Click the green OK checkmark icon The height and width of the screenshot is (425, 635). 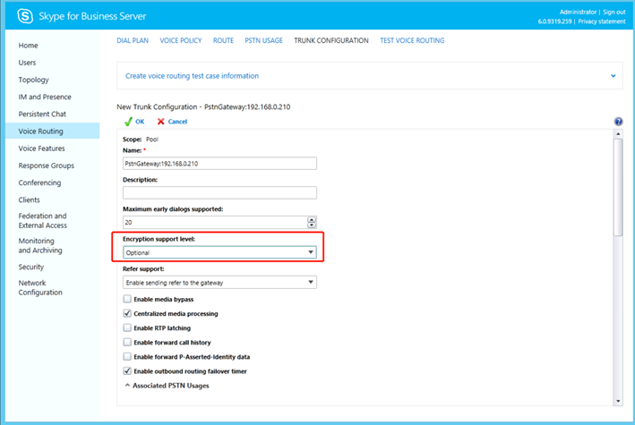[128, 122]
